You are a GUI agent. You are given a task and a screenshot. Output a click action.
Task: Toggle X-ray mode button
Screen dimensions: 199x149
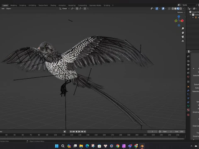coord(169,9)
